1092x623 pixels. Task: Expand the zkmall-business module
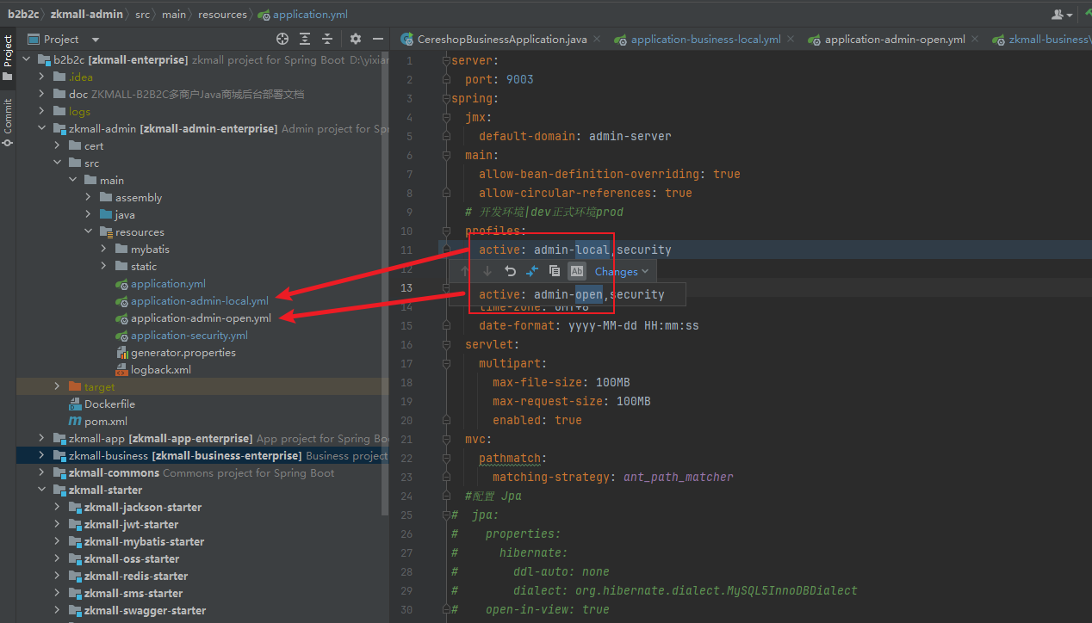click(x=42, y=455)
